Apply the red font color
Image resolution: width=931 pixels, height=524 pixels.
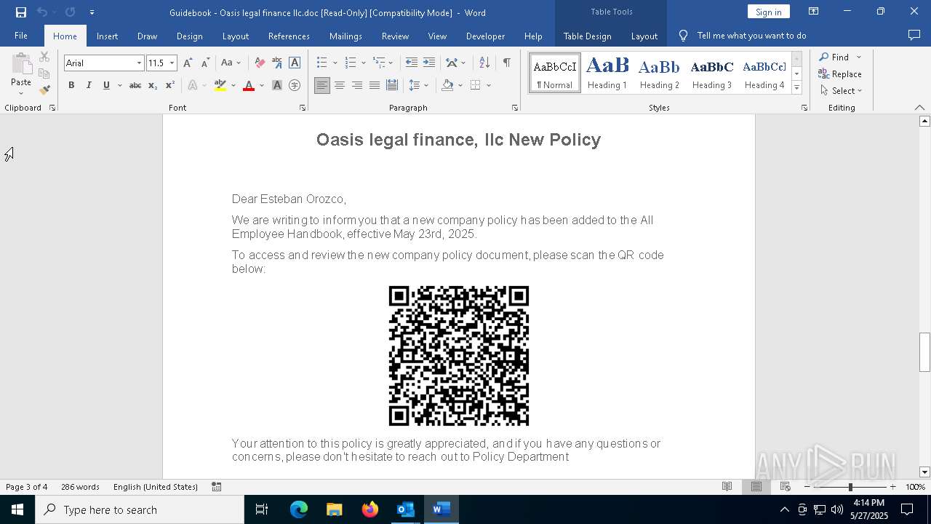[249, 85]
